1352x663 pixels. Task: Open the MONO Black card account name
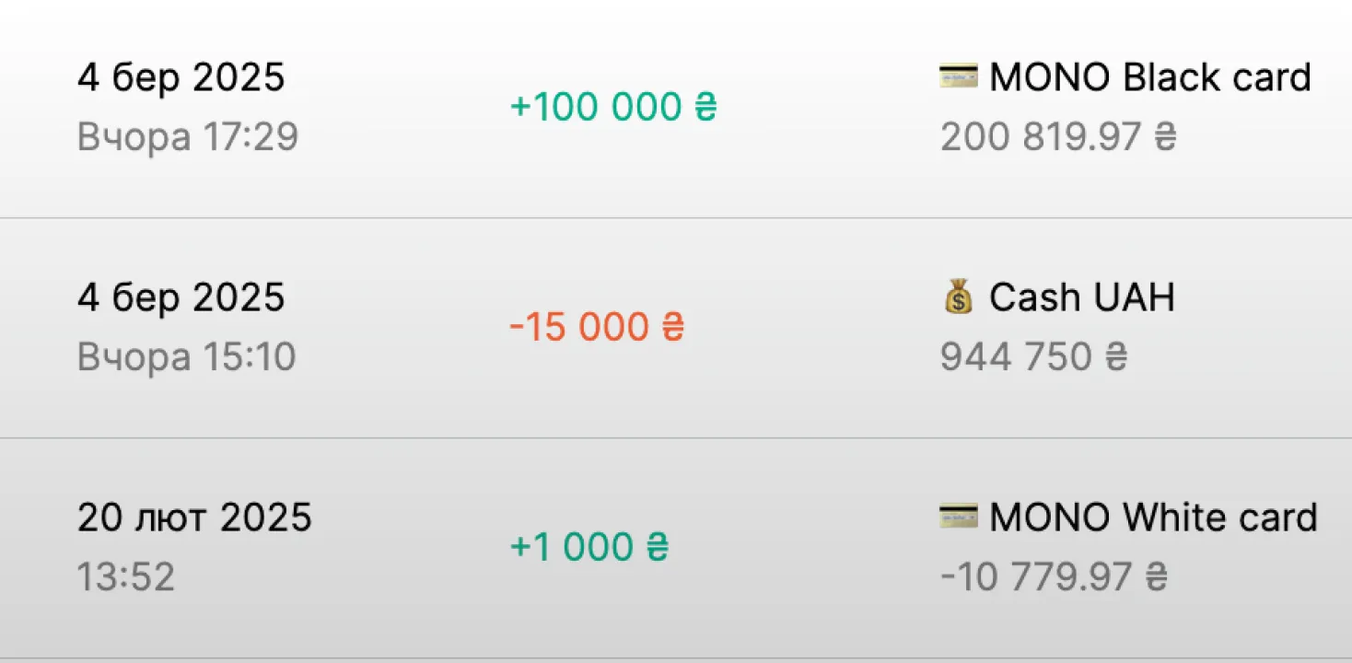(1149, 76)
